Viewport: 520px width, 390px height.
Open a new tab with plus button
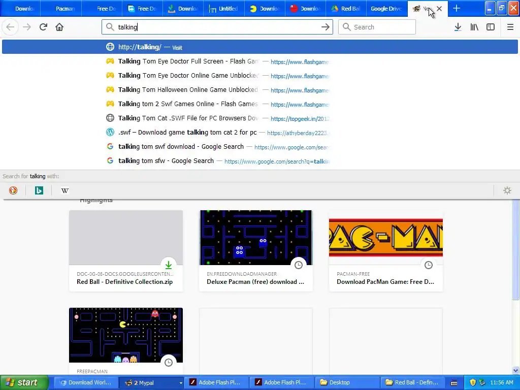(457, 8)
